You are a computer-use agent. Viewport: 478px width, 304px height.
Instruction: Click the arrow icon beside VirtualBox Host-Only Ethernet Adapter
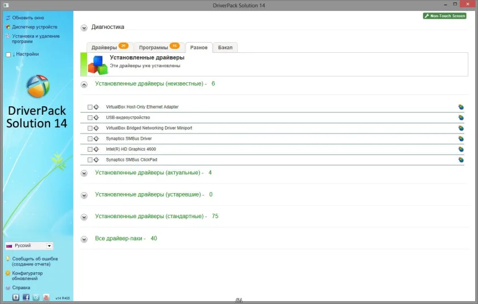pos(96,107)
